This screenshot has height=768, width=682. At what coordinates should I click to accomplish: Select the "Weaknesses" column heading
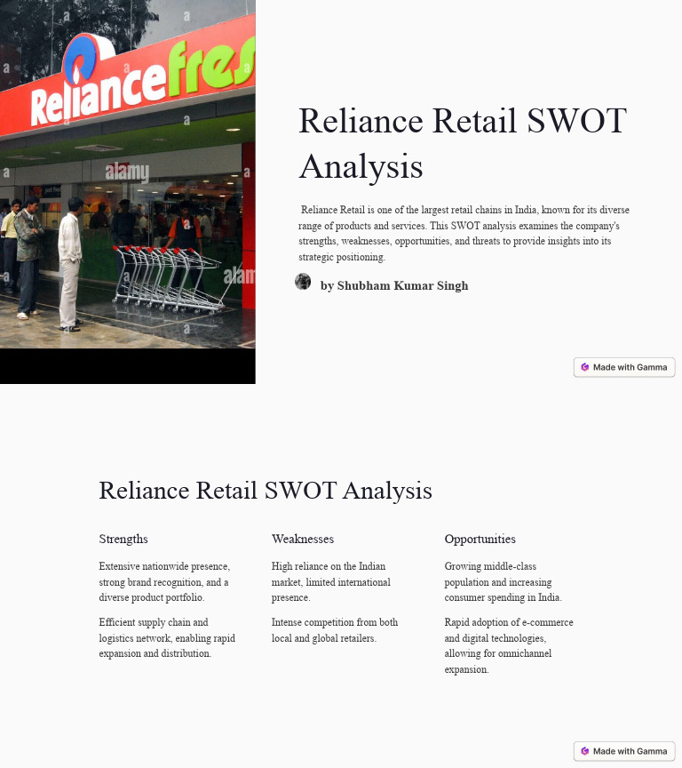(x=303, y=539)
